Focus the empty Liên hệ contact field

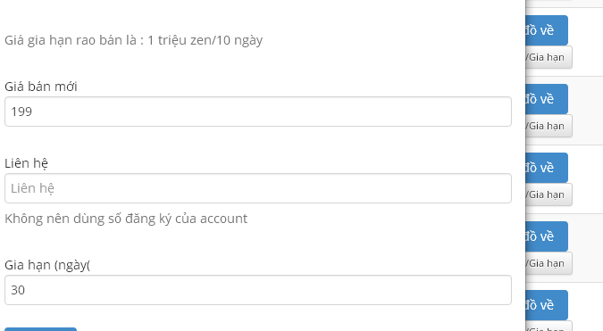pos(258,188)
